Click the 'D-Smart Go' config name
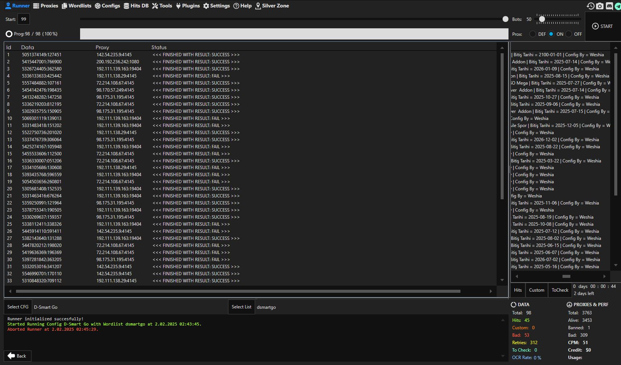 [45, 307]
